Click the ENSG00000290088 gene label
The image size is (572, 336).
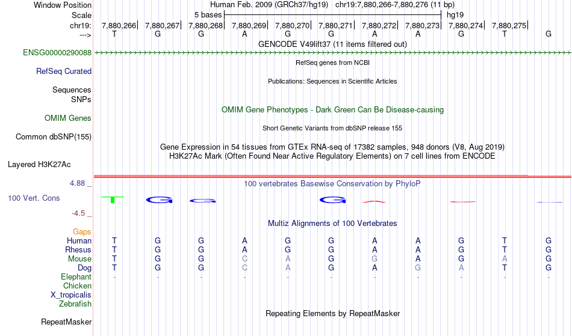point(57,53)
